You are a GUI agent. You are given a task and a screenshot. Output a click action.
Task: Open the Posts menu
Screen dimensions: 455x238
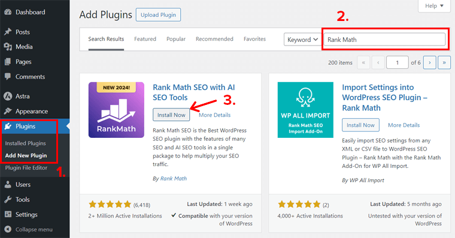click(x=23, y=32)
